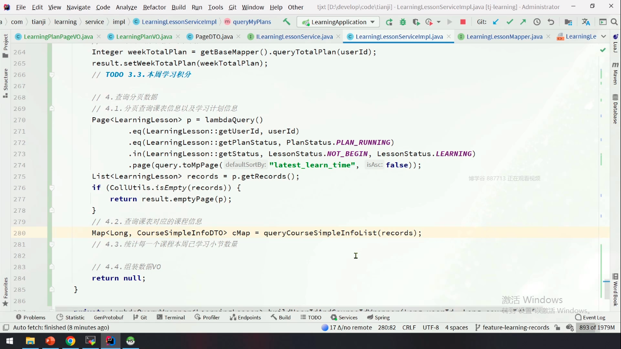This screenshot has width=621, height=349.
Task: Change the UTF-8 file encoding
Action: point(431,327)
